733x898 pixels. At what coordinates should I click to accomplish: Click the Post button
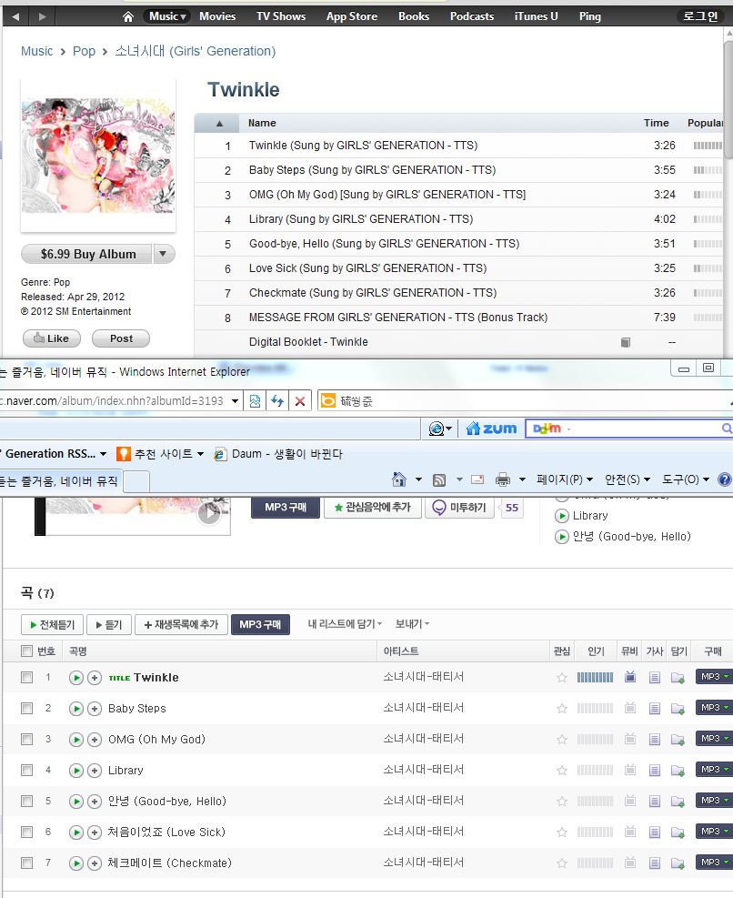[121, 338]
